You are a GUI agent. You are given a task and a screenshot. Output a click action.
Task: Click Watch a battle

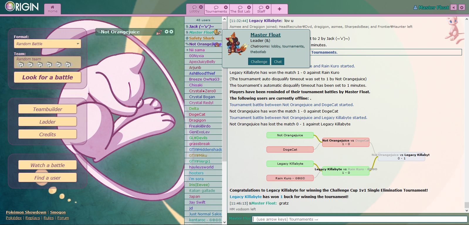tap(48, 165)
